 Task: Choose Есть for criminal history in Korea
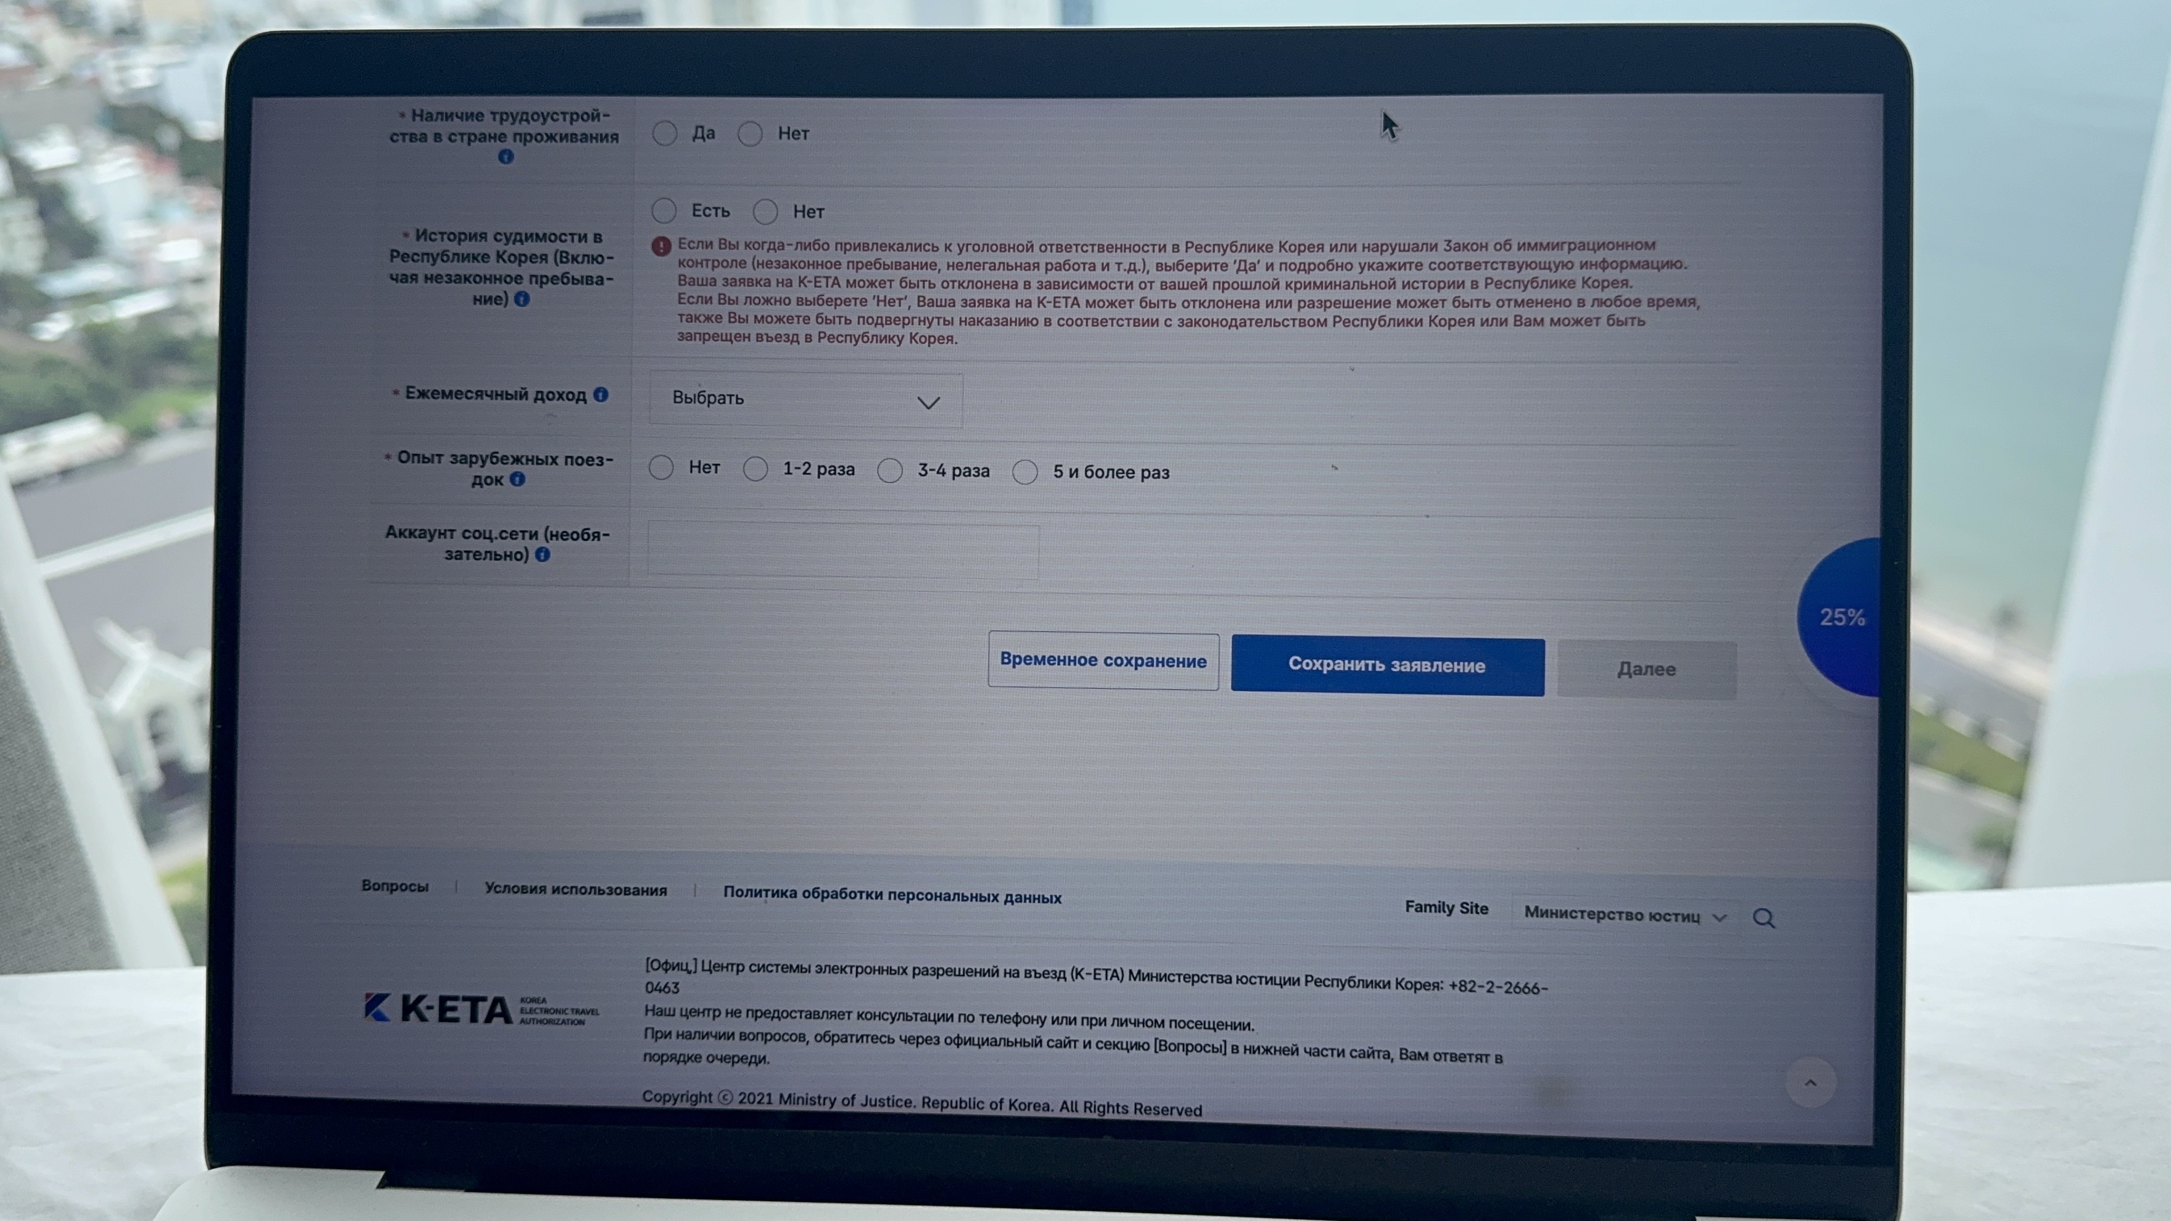pos(664,211)
